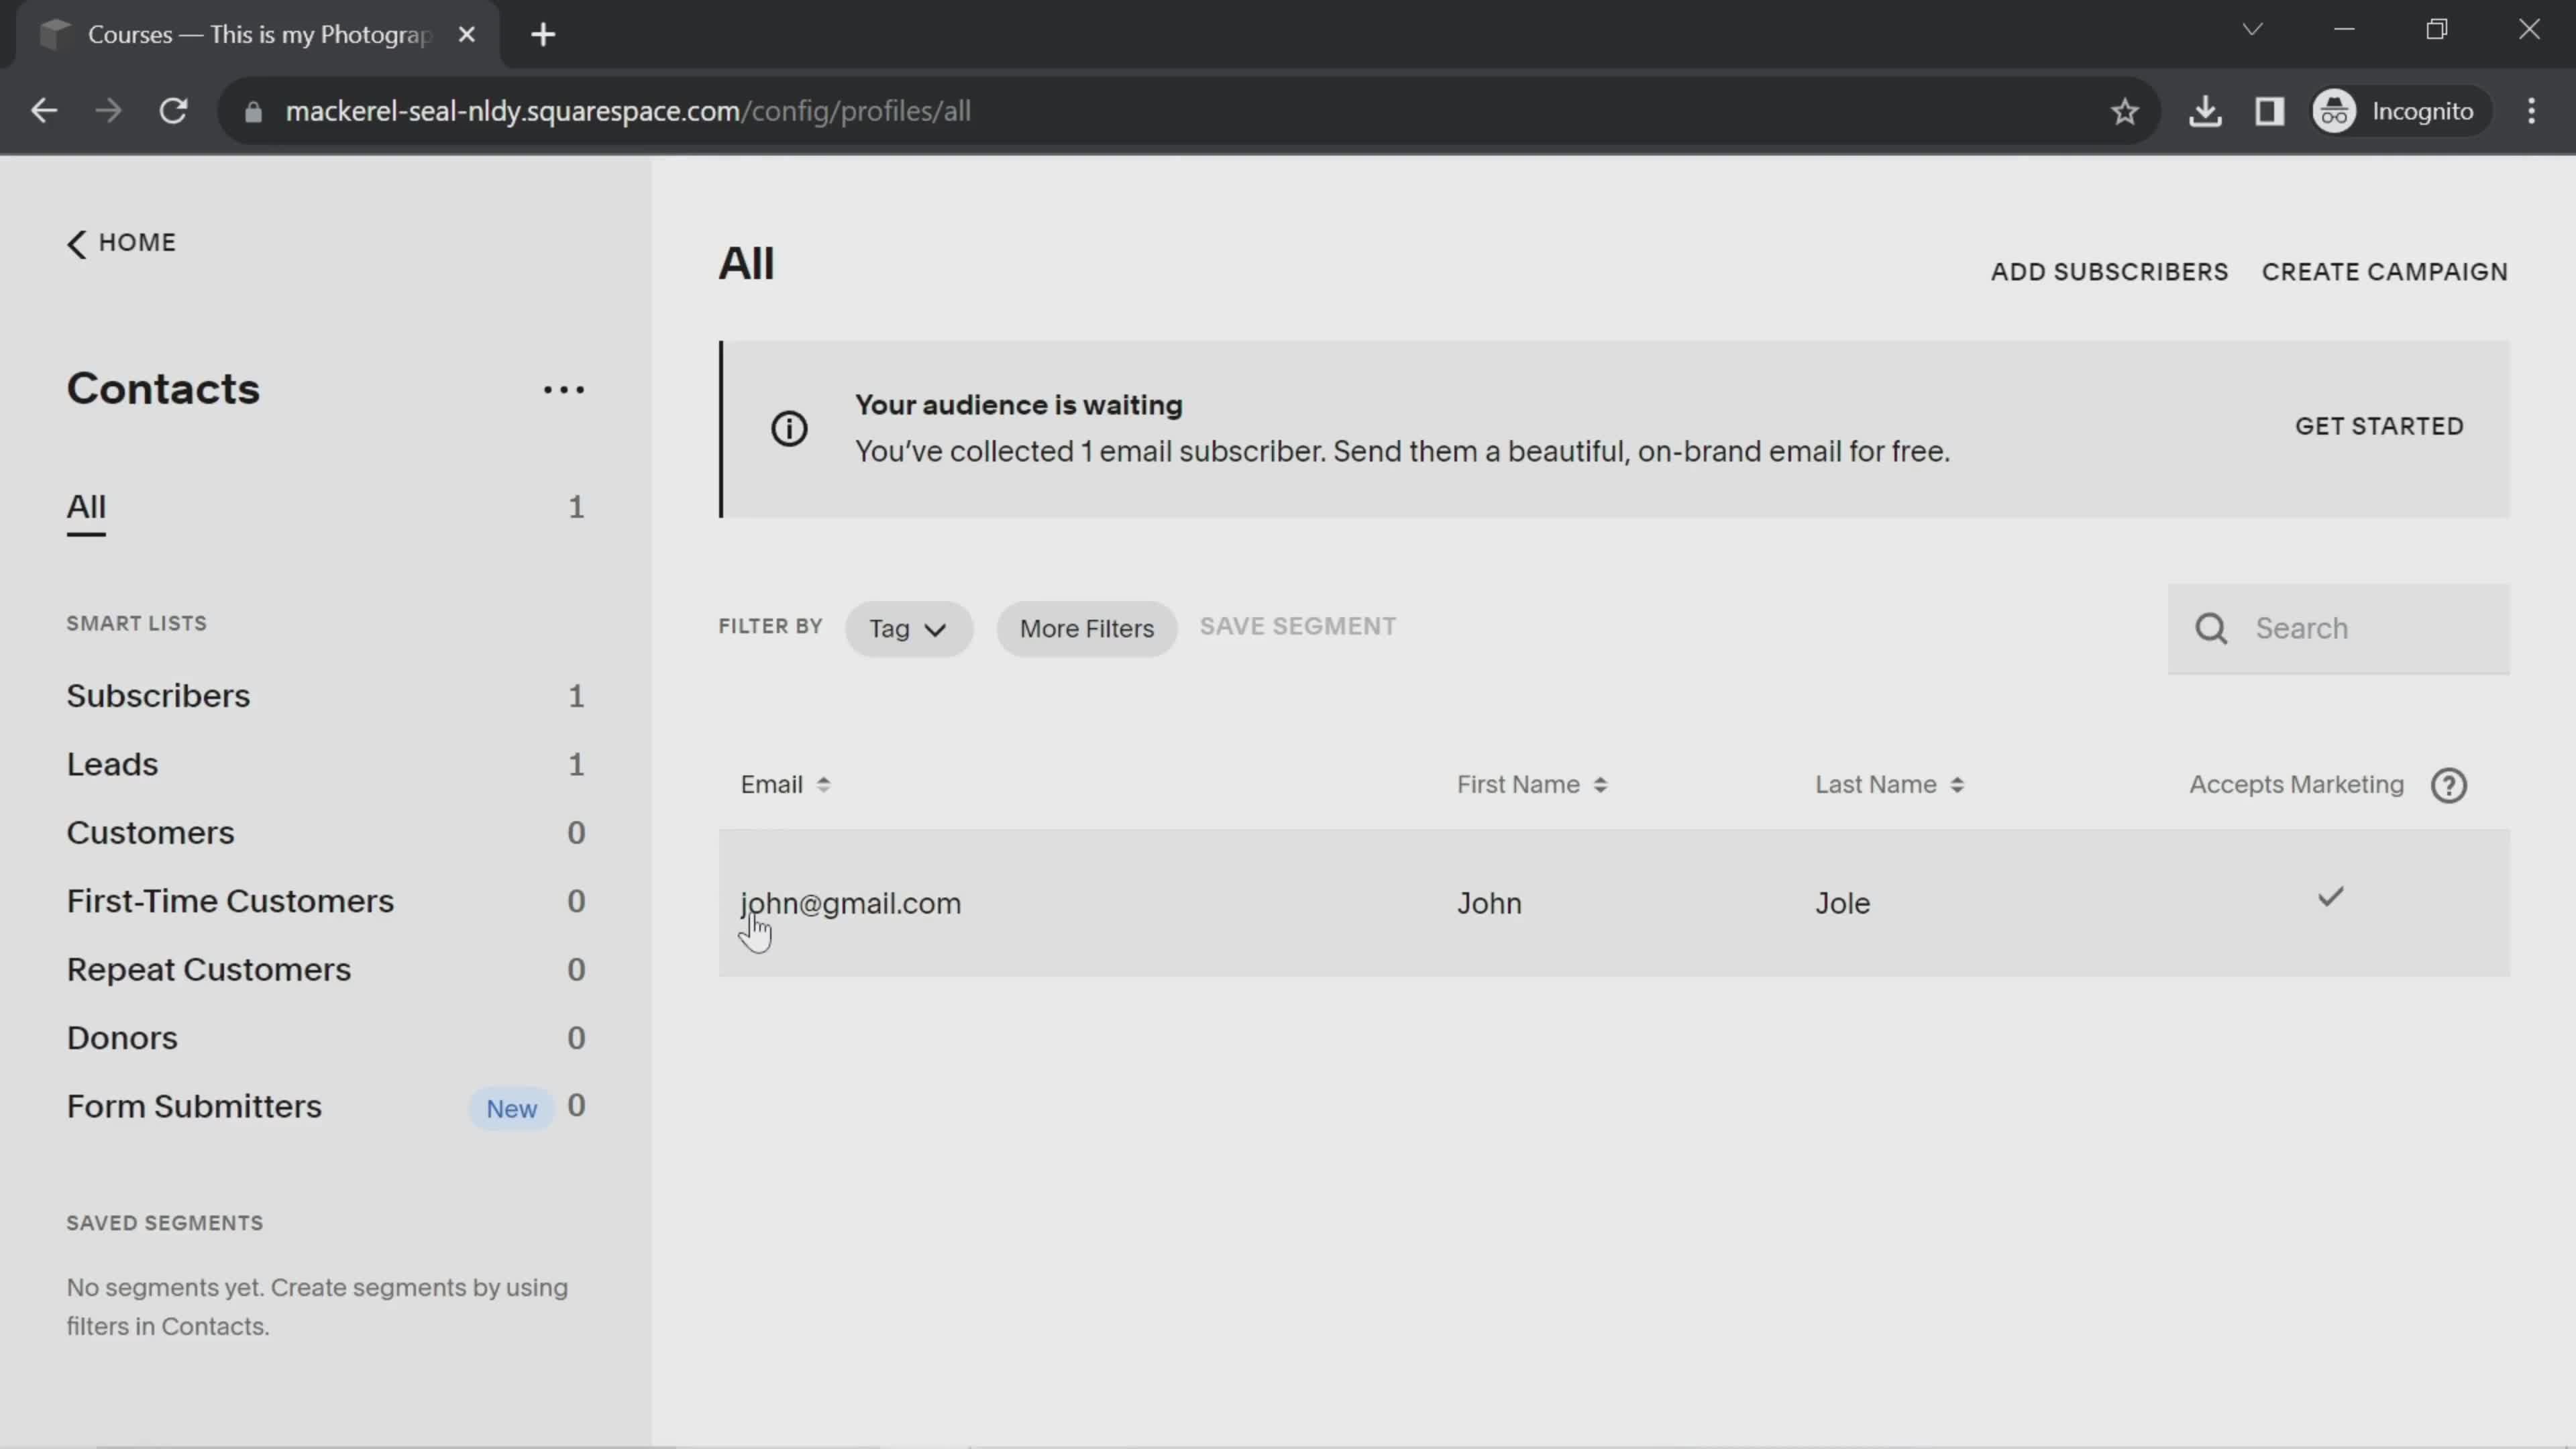Viewport: 2576px width, 1449px height.
Task: Minimize the browser window
Action: tap(2344, 30)
